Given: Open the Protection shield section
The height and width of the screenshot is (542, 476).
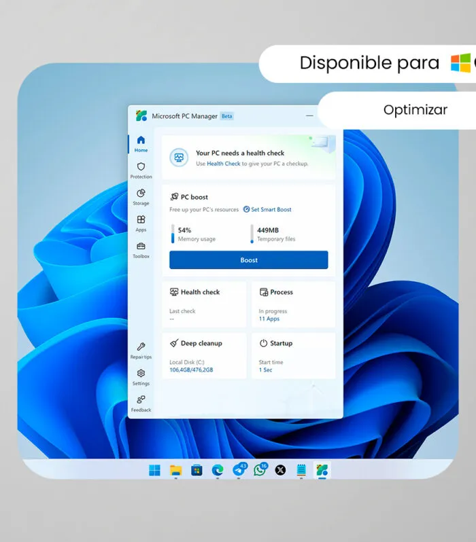Looking at the screenshot, I should click(x=141, y=170).
